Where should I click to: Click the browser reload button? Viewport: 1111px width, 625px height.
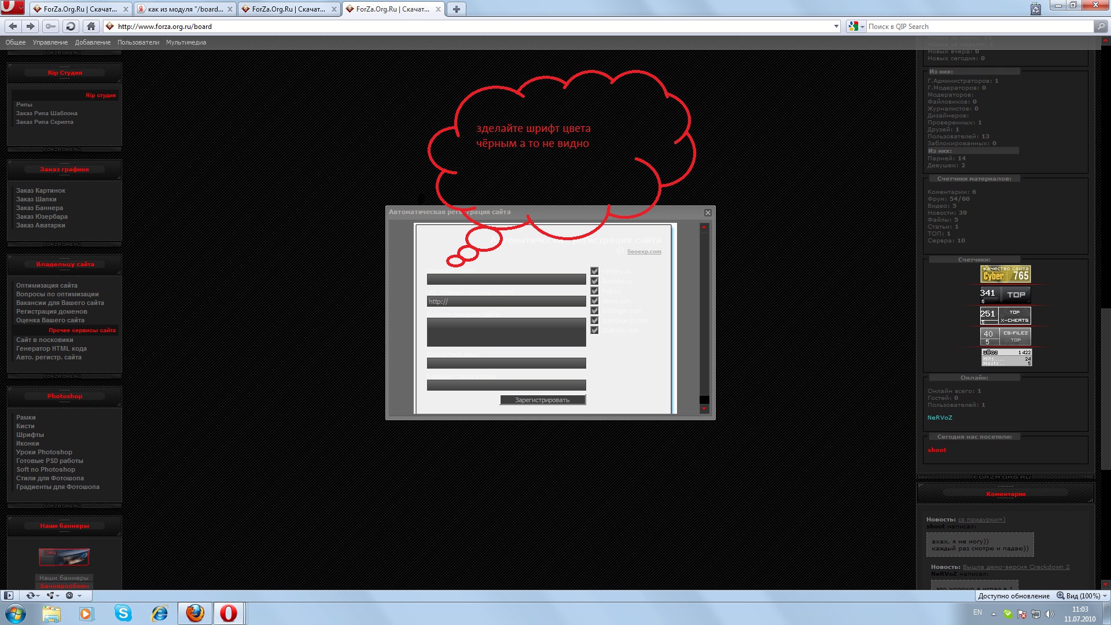pos(71,26)
